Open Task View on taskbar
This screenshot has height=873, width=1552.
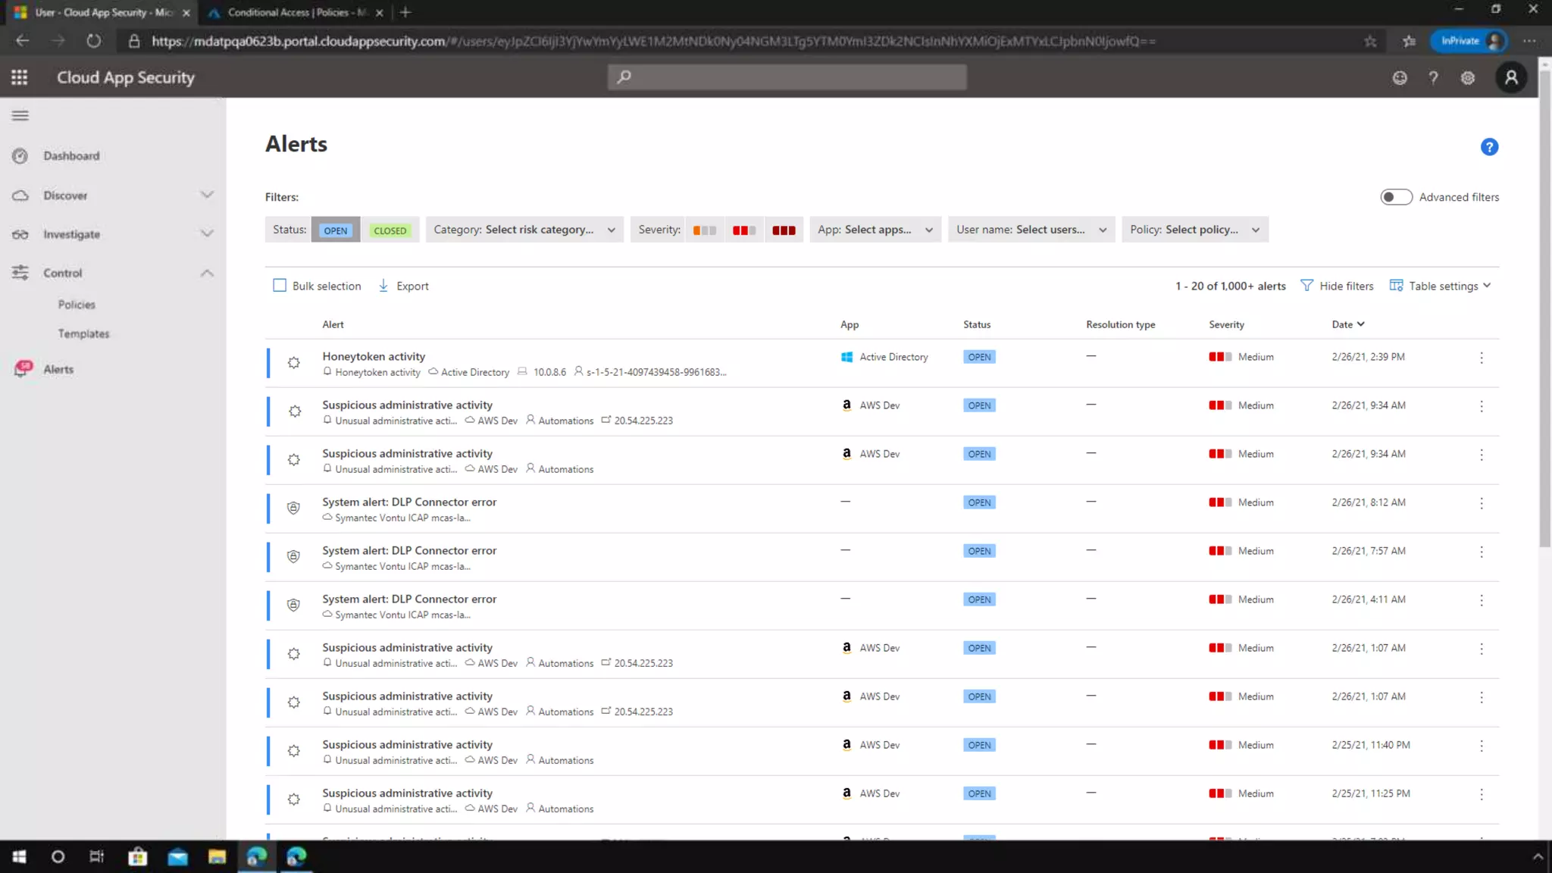pyautogui.click(x=97, y=857)
